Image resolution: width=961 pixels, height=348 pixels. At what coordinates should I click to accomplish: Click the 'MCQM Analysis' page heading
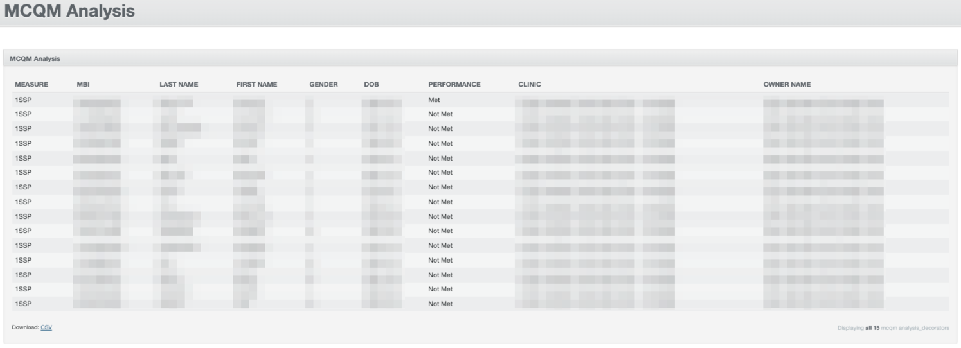click(69, 11)
